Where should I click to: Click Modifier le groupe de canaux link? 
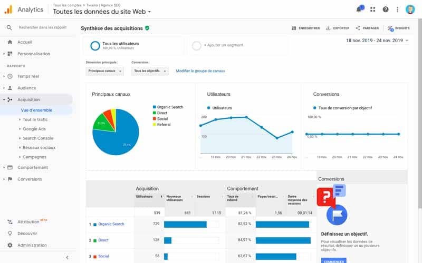click(x=200, y=71)
